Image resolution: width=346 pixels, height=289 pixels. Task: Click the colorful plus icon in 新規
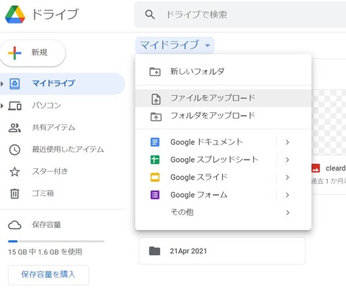click(x=14, y=52)
